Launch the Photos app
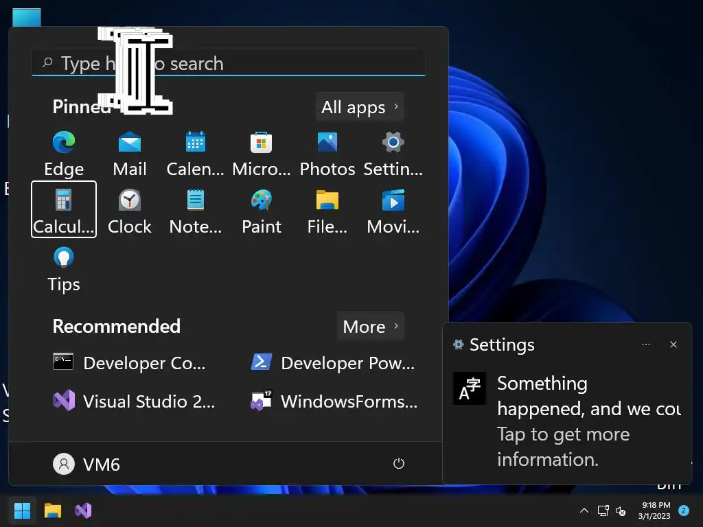Viewport: 703px width, 527px height. click(x=327, y=154)
